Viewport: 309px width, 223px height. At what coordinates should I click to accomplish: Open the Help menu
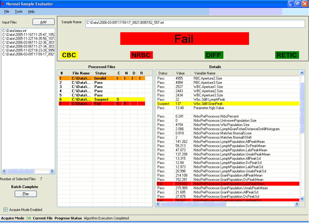(x=31, y=11)
